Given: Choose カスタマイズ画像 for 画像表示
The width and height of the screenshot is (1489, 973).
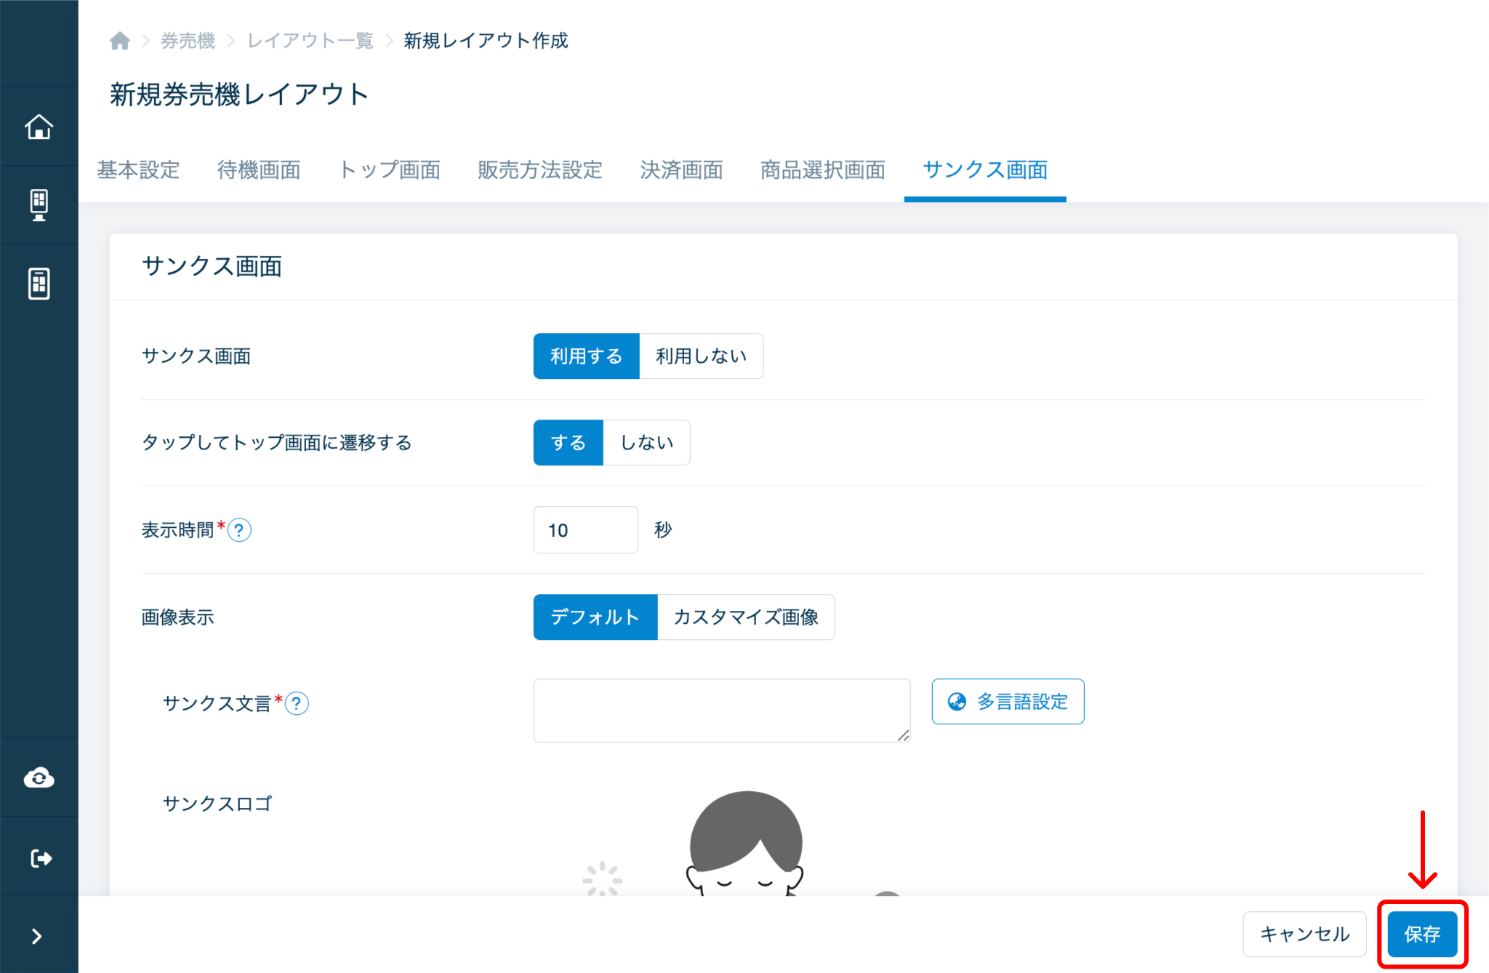Looking at the screenshot, I should coord(746,617).
